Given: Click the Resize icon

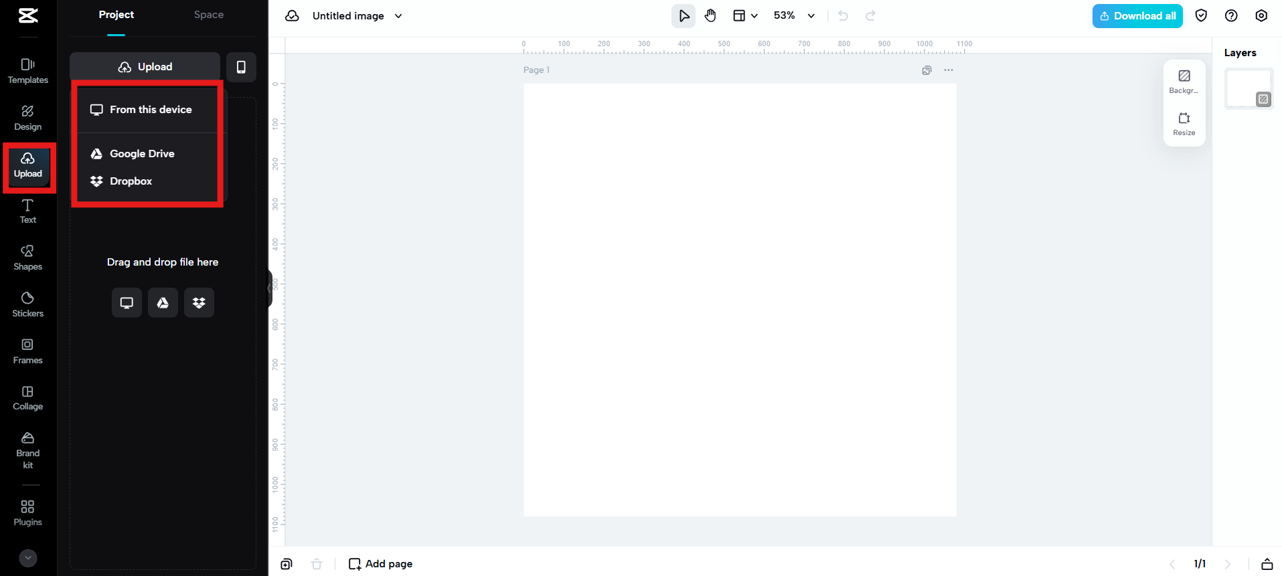Looking at the screenshot, I should click(1184, 124).
